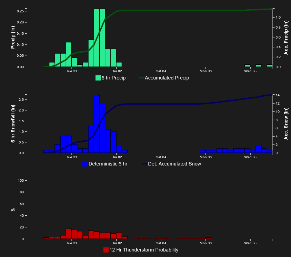Click the 'Acc. Snow (in)' axis title
291x257 pixels.
[286, 124]
